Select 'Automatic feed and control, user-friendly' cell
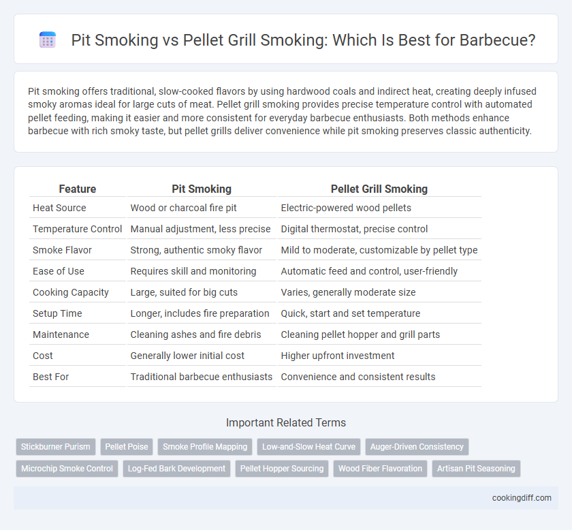The height and width of the screenshot is (530, 572). click(379, 271)
